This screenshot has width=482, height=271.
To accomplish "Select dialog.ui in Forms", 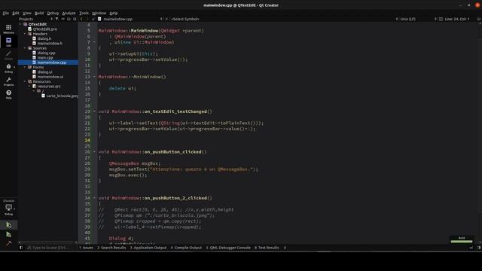I will [x=45, y=72].
